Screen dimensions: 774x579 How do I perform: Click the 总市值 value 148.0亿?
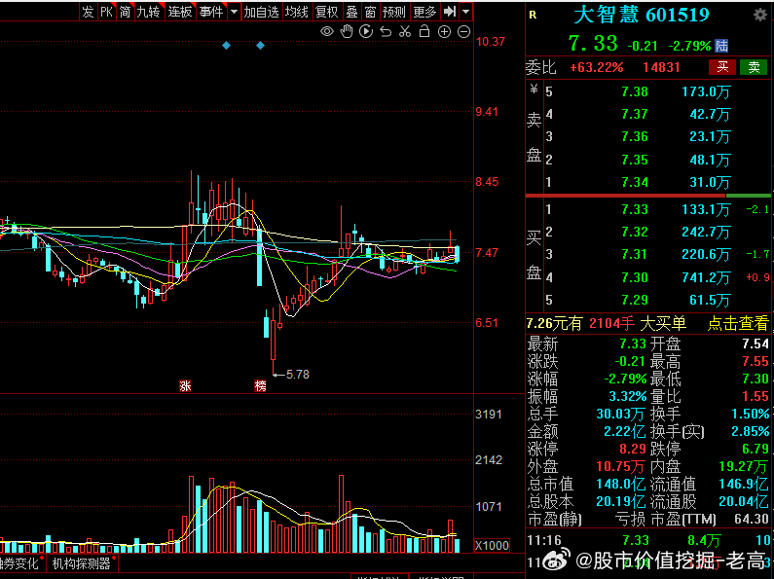(x=620, y=484)
